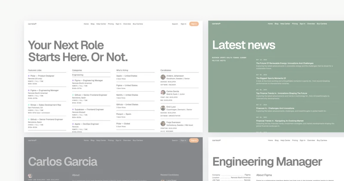Viewport: 344px width, 181px height.
Task: Filter news by FINANCE tag
Action: click(x=236, y=58)
